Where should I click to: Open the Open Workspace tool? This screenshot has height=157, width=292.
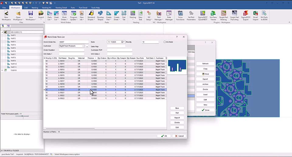(x=18, y=15)
